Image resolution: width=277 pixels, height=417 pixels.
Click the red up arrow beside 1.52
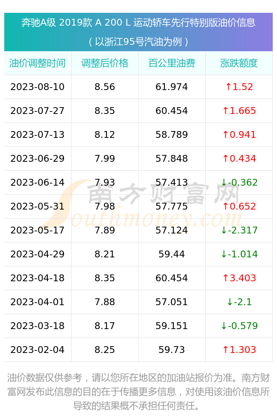[x=228, y=87]
